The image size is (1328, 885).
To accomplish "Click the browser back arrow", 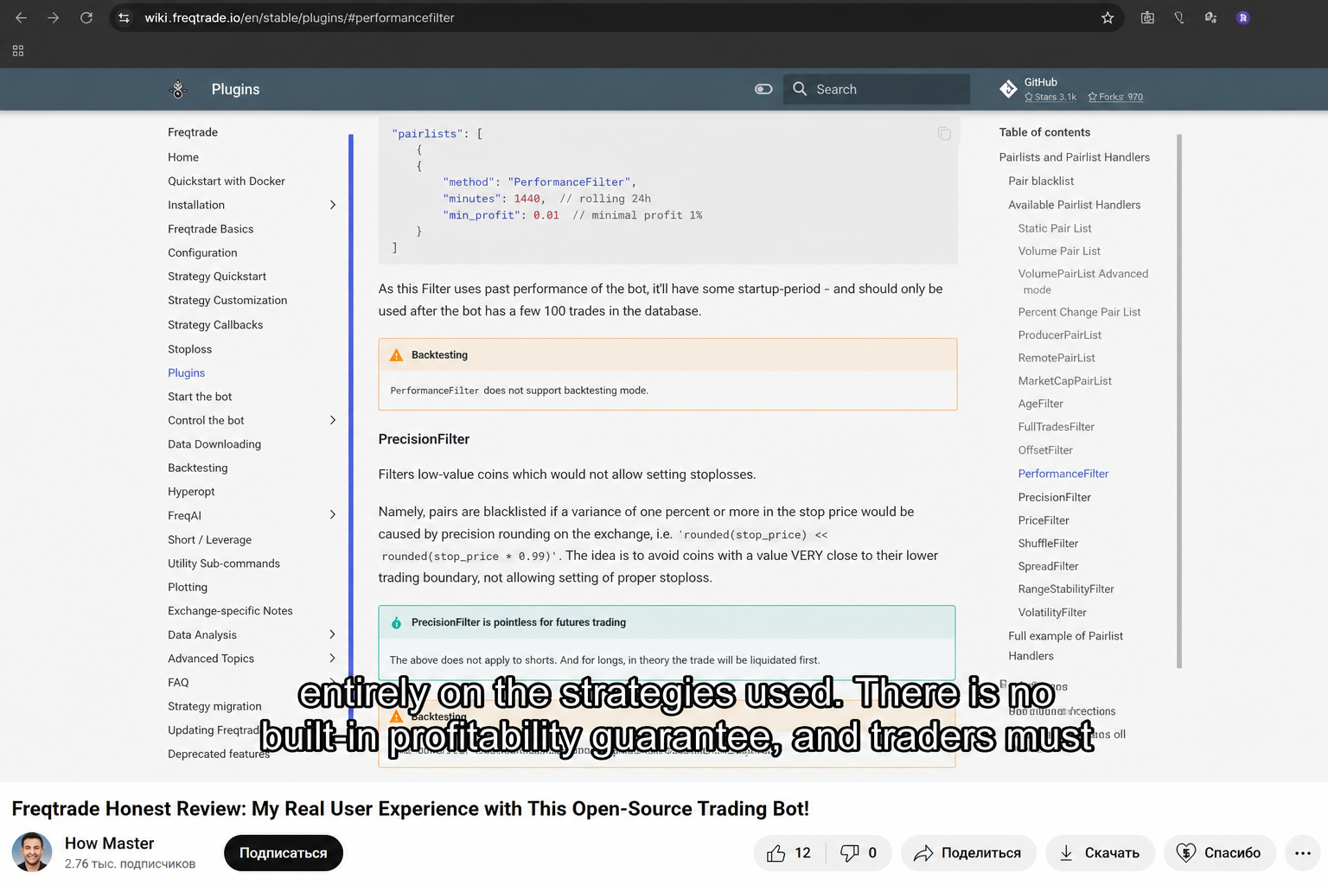I will point(21,17).
